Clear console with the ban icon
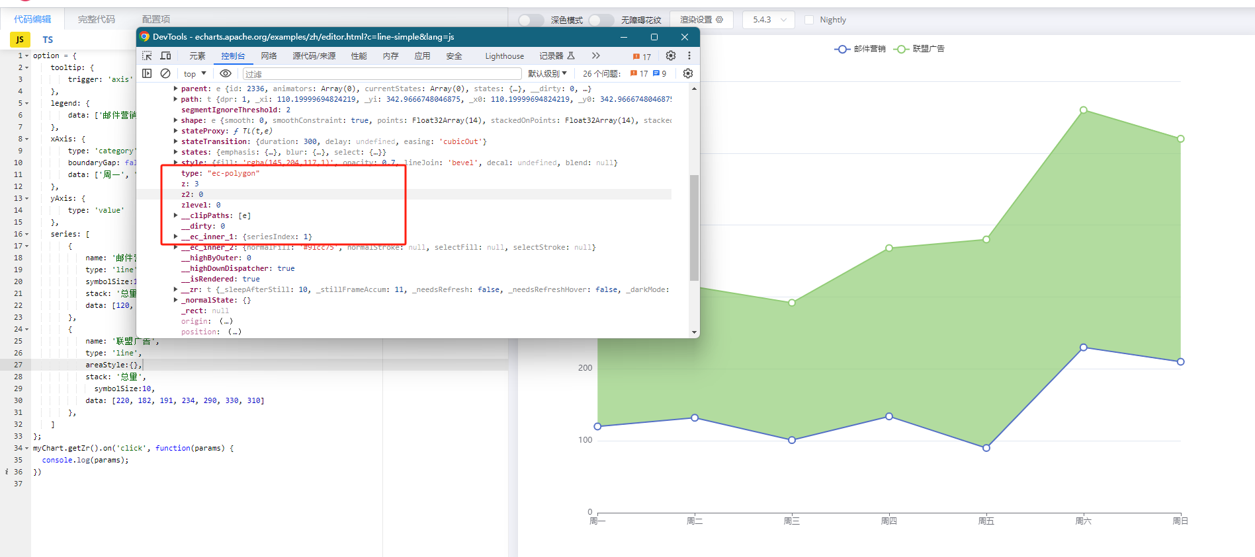 coord(165,73)
